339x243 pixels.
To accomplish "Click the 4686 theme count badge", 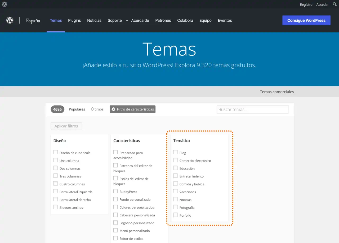I will [x=57, y=109].
